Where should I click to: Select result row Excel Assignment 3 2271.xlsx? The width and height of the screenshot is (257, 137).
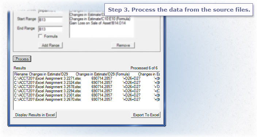(x=87, y=78)
